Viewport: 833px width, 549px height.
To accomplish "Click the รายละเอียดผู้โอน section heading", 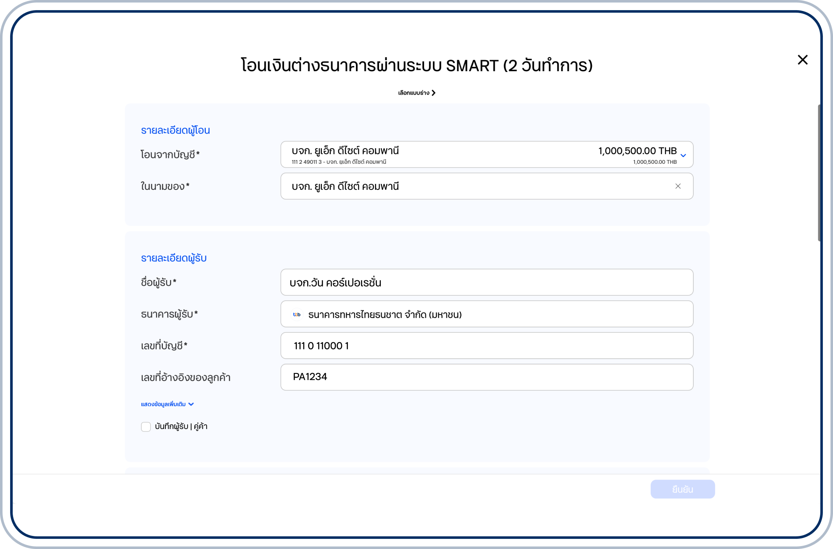I will click(175, 131).
